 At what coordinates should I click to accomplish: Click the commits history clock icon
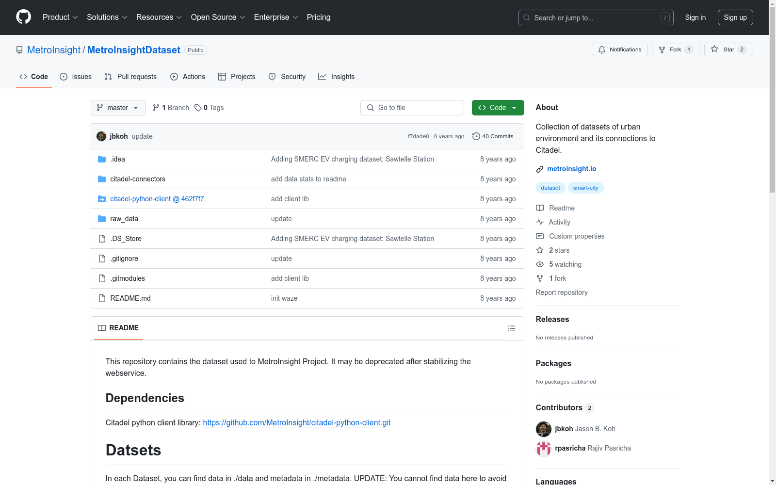[x=476, y=136]
